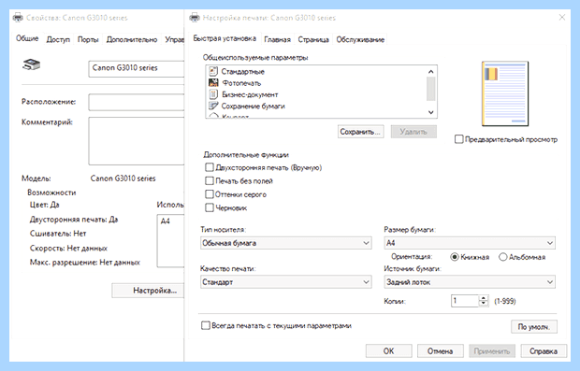Increase number of copies with up arrow
Screen dimensions: 580x371
(x=484, y=298)
